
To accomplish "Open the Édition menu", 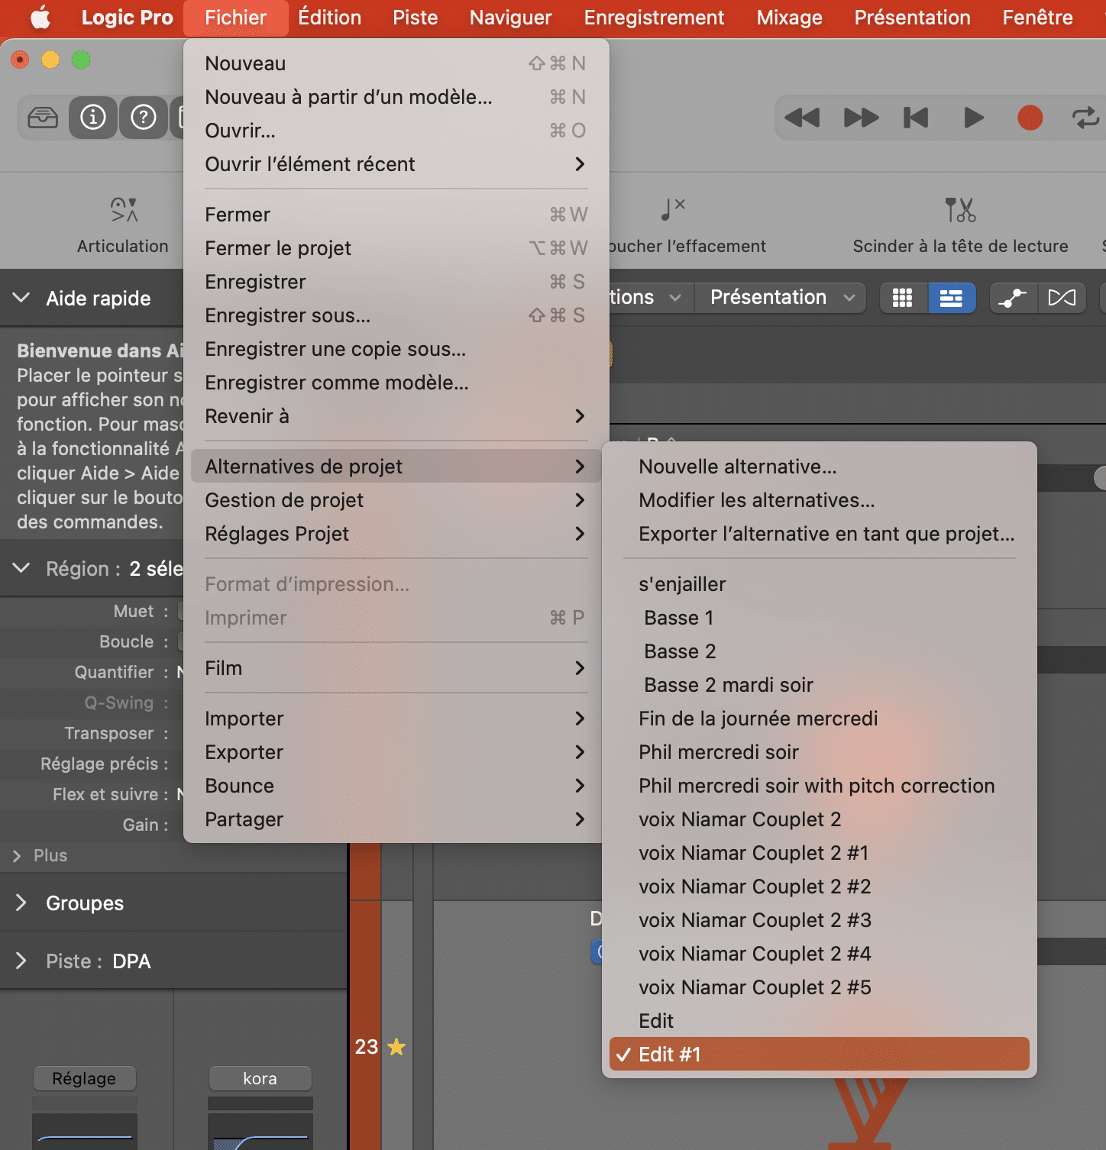I will pyautogui.click(x=330, y=18).
